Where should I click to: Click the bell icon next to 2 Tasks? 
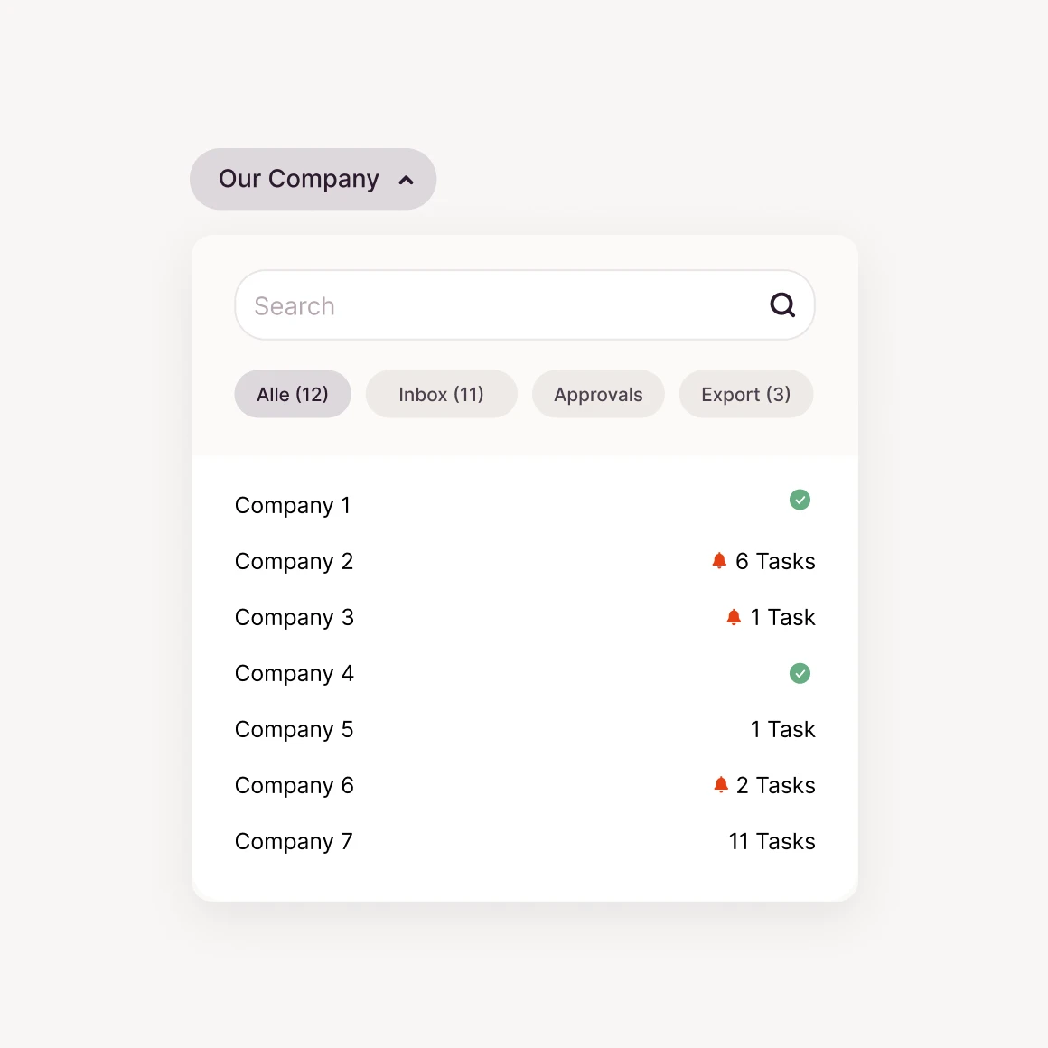point(720,785)
